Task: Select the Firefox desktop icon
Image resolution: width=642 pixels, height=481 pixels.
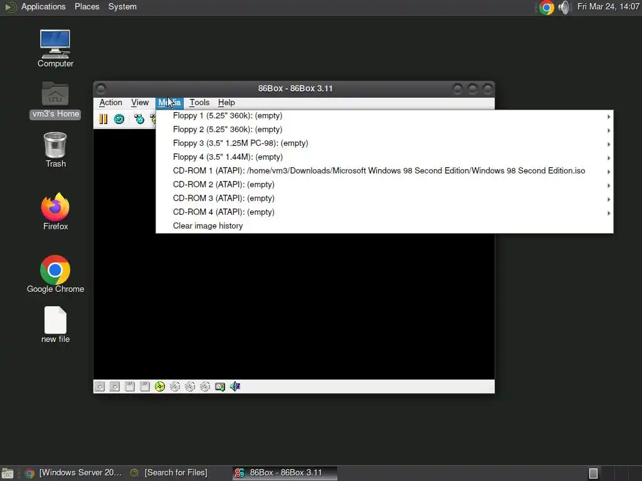Action: [55, 212]
